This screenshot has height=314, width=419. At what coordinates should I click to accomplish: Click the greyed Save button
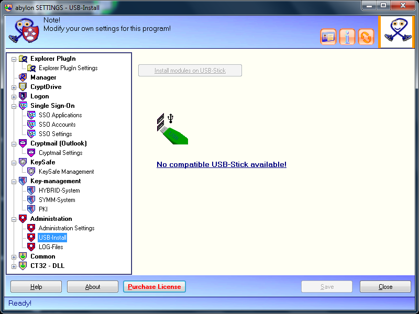327,286
